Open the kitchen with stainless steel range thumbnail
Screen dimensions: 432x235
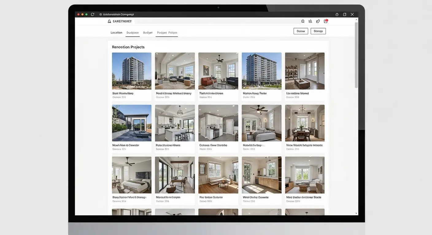(x=218, y=123)
